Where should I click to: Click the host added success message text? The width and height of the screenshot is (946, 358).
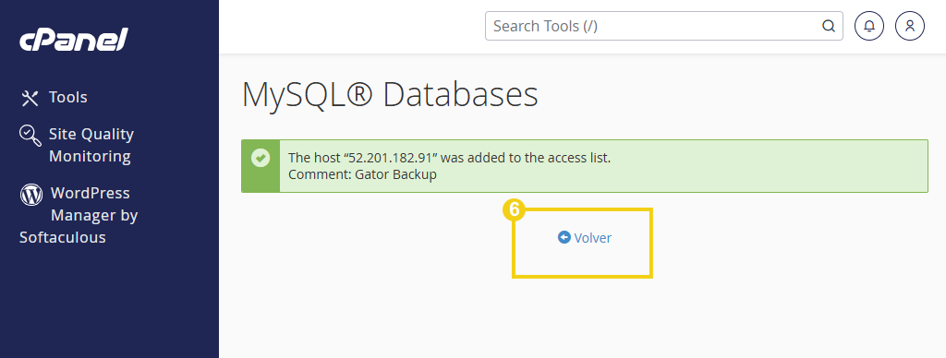[x=450, y=158]
